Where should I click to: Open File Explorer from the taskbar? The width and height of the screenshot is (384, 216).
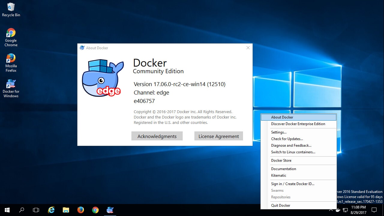(x=66, y=210)
